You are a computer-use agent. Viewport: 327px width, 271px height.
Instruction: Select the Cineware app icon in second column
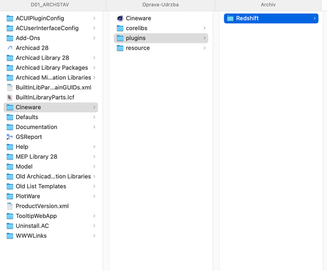coord(120,18)
